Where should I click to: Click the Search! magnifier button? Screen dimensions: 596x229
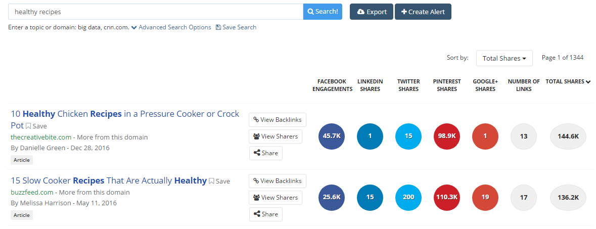[x=323, y=12]
